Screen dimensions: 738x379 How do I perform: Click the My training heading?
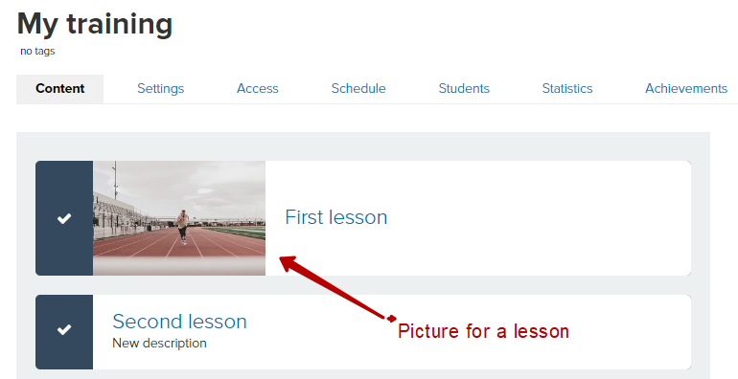click(x=95, y=24)
